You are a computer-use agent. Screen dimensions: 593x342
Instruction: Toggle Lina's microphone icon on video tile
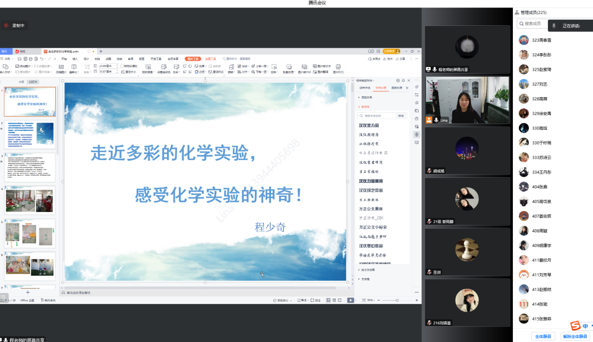coord(436,120)
